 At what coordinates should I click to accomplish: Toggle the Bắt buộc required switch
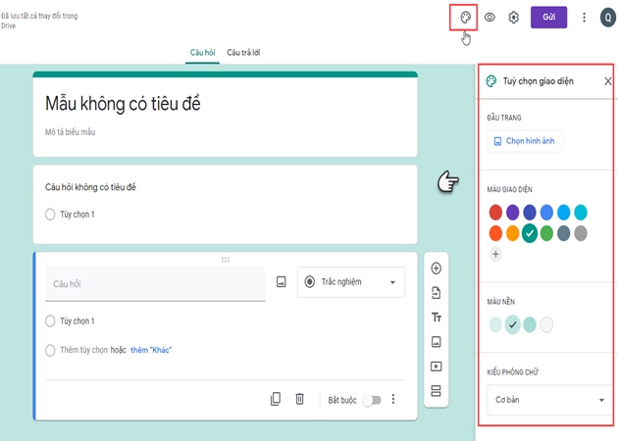point(372,400)
